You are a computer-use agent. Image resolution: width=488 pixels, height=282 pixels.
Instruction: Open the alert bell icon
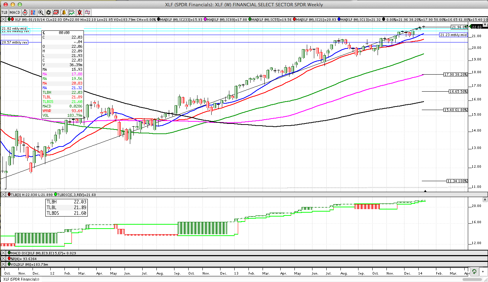point(64,12)
